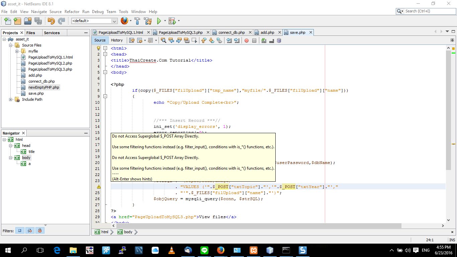The height and width of the screenshot is (257, 457).
Task: Open the Refactor menu
Action: (x=72, y=11)
